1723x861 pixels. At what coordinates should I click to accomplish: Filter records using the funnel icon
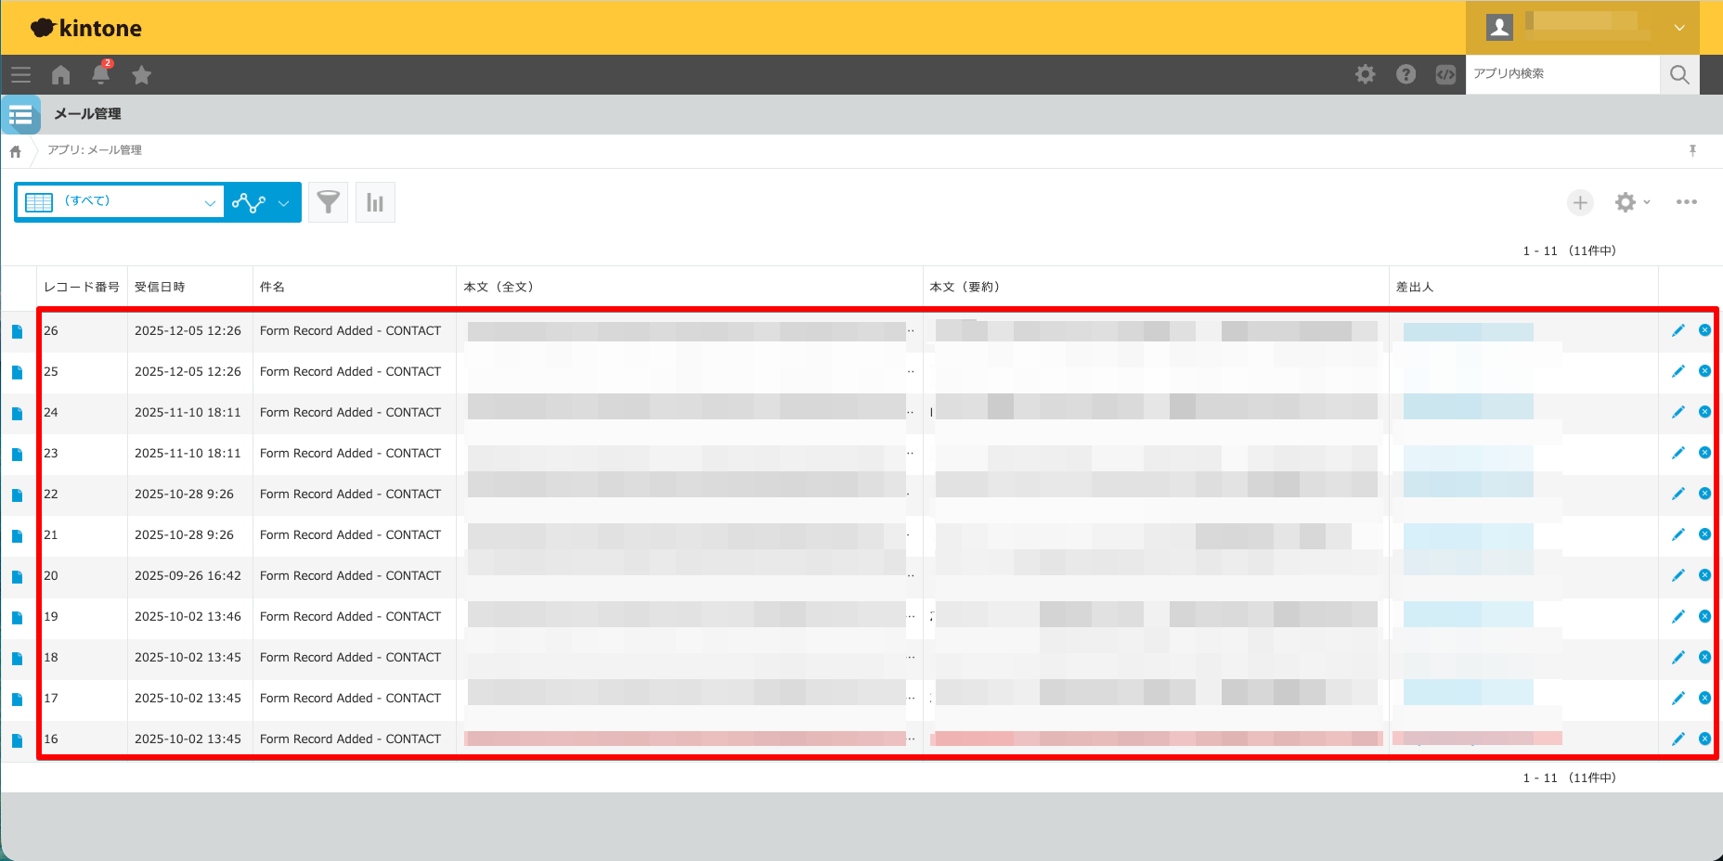click(x=328, y=201)
